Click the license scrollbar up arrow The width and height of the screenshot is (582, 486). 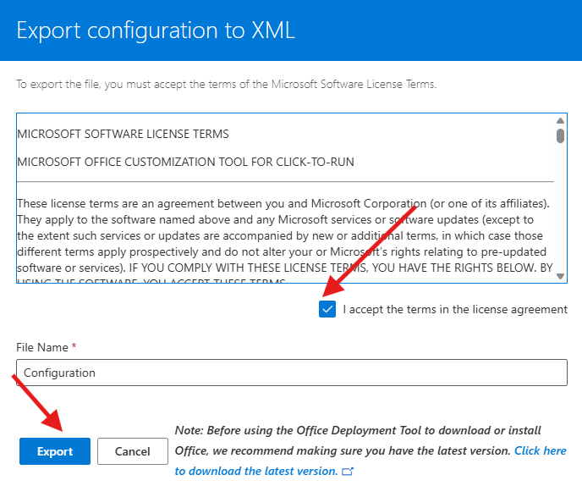560,120
